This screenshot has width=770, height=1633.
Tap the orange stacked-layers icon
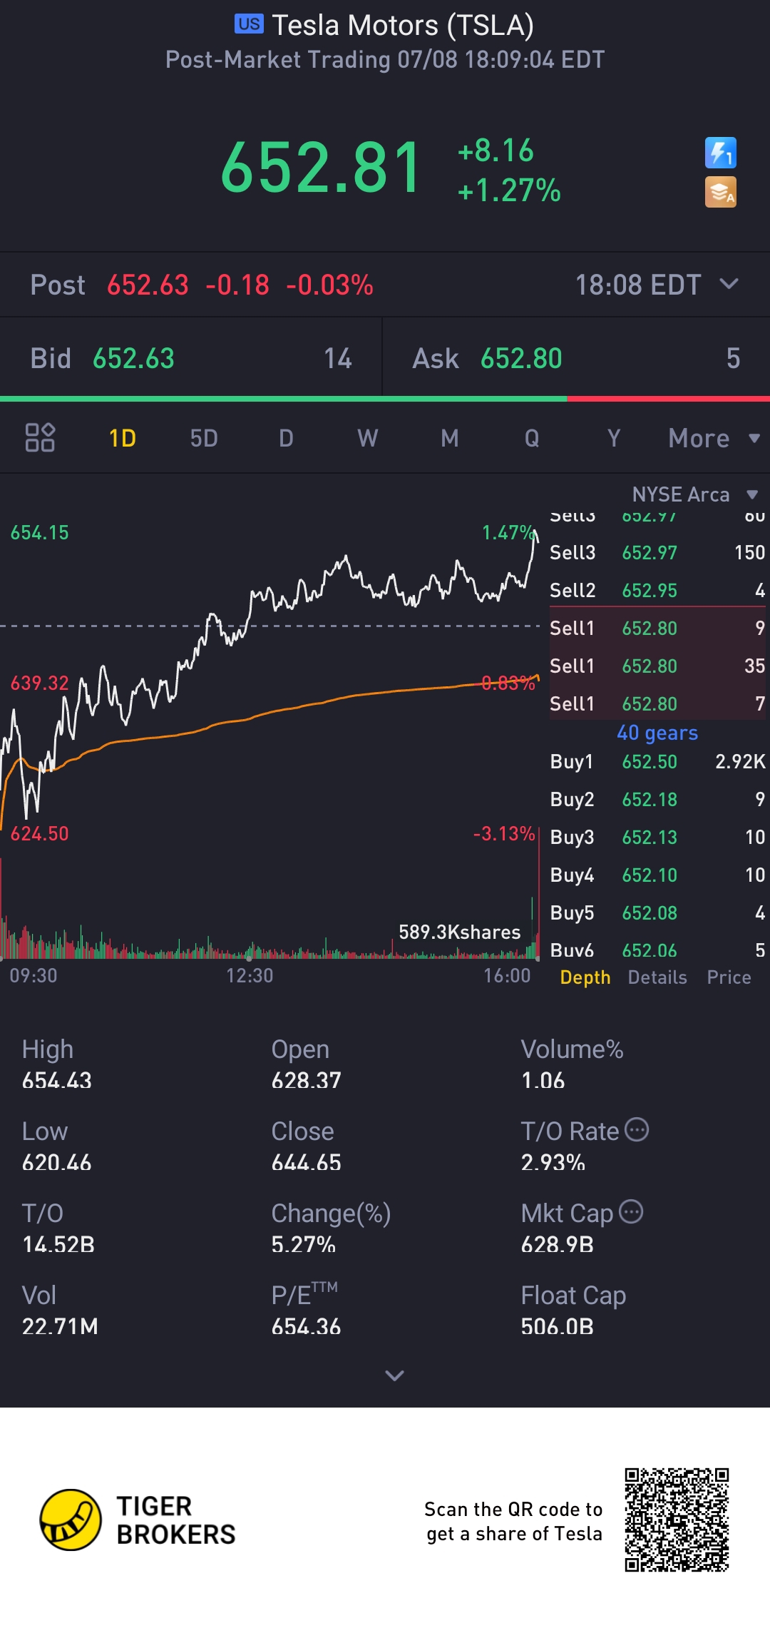point(720,192)
